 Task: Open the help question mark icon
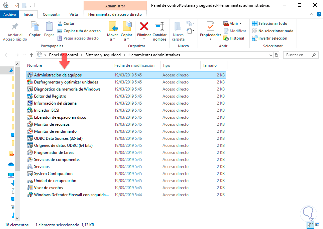319,14
